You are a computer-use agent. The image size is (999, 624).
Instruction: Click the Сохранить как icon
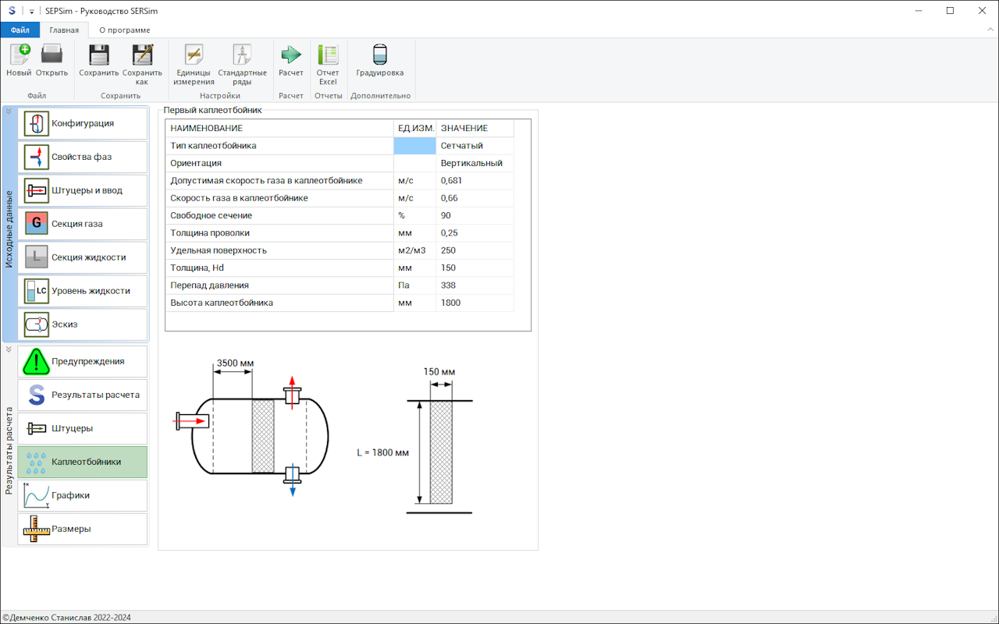click(142, 56)
